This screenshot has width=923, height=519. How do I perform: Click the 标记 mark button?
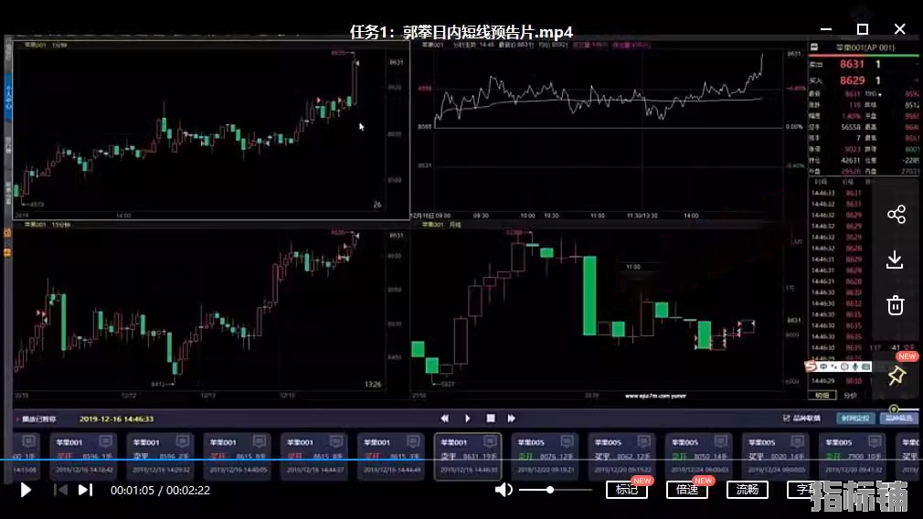pyautogui.click(x=626, y=490)
